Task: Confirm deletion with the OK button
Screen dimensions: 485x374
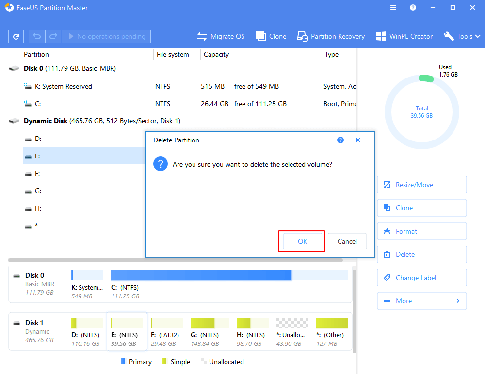Action: pyautogui.click(x=302, y=241)
